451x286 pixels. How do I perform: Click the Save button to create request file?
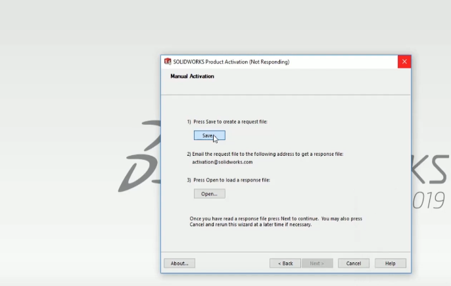pos(209,135)
